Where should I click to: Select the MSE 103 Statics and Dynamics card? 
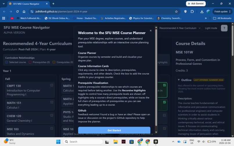pyautogui.click(x=30, y=131)
